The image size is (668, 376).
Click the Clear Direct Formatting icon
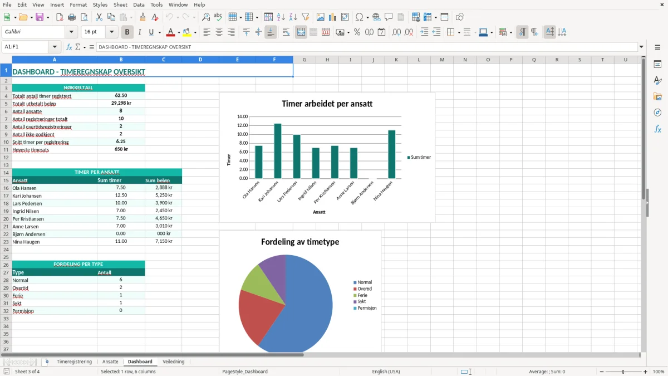click(x=155, y=17)
